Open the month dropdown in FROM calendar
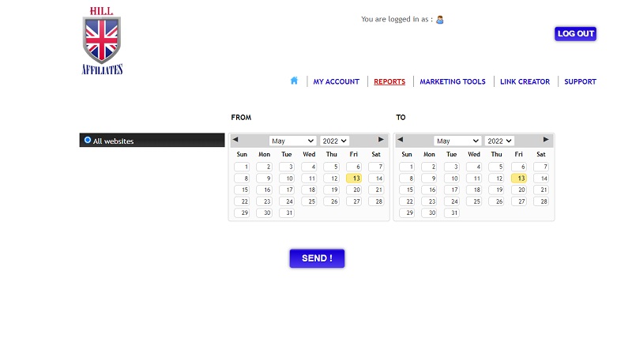Screen dimensions: 632x361 pyautogui.click(x=292, y=141)
